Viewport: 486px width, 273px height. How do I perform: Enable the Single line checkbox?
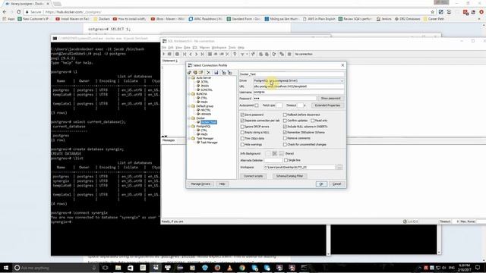[x=286, y=160]
